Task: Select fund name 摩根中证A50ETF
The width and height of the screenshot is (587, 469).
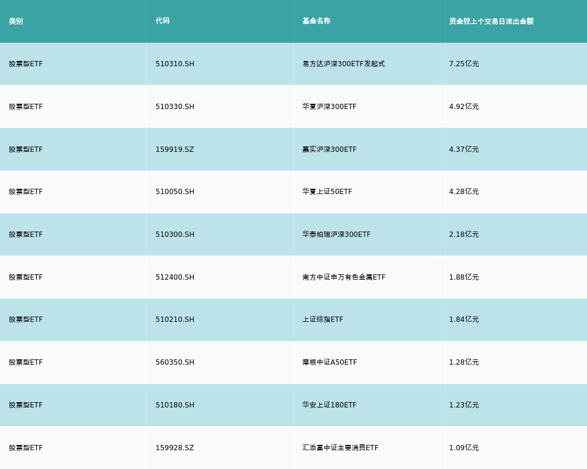Action: tap(330, 362)
